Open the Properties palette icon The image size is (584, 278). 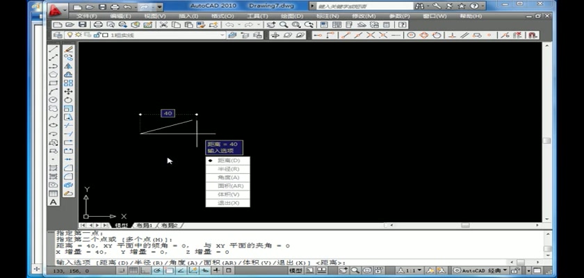(x=325, y=25)
